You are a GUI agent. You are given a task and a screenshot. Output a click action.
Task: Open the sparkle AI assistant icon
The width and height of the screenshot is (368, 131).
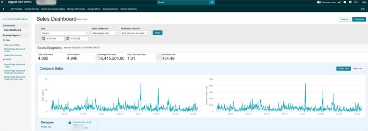click(x=339, y=2)
